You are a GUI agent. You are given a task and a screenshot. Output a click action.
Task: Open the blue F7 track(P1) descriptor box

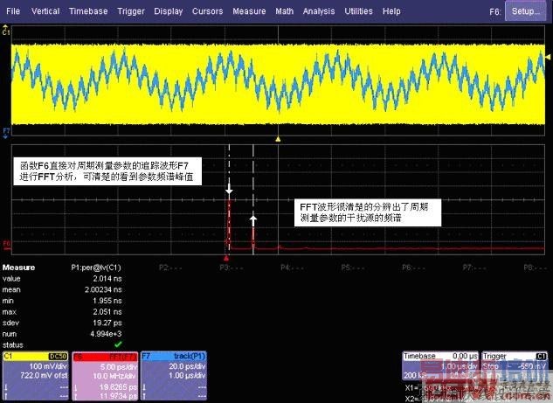click(x=174, y=376)
